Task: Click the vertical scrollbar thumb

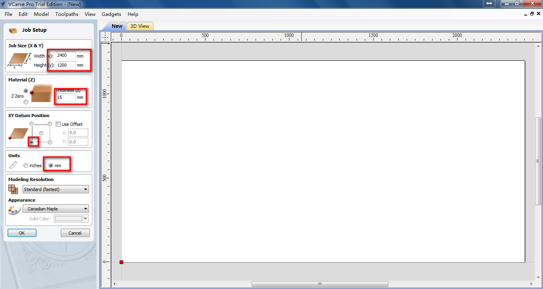Action: point(538,161)
